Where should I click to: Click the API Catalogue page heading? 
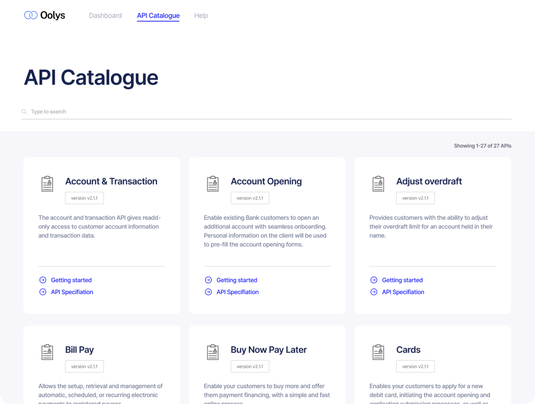[x=91, y=78]
